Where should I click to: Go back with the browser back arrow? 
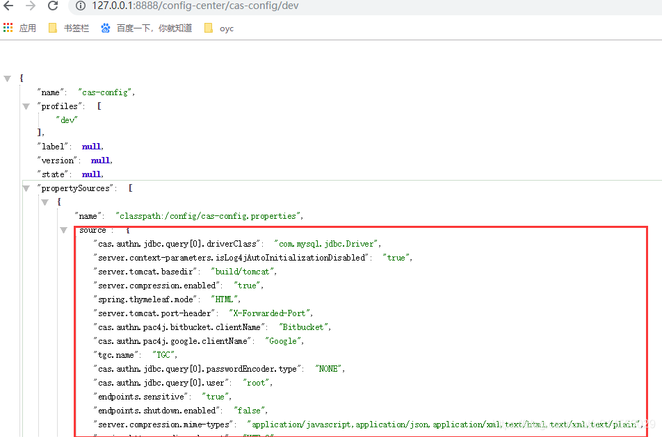tap(8, 6)
